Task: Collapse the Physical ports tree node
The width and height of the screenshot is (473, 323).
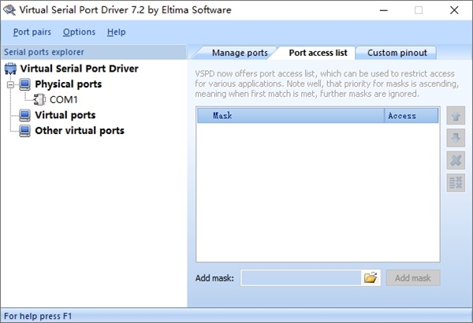Action: [10, 84]
